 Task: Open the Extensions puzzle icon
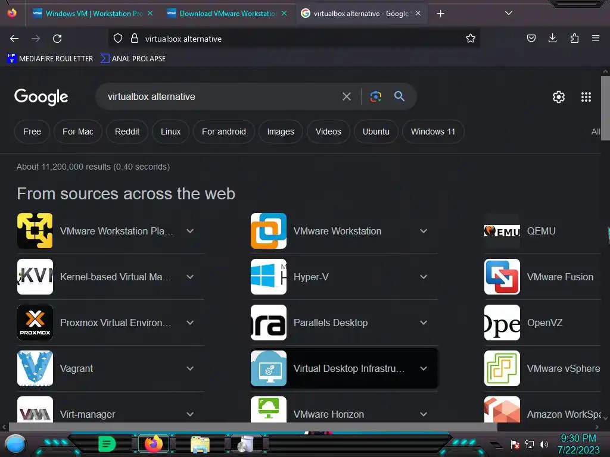click(574, 38)
